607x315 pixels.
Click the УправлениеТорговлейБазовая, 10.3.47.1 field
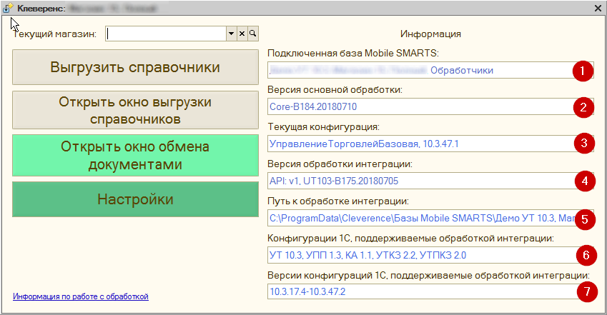pos(430,144)
